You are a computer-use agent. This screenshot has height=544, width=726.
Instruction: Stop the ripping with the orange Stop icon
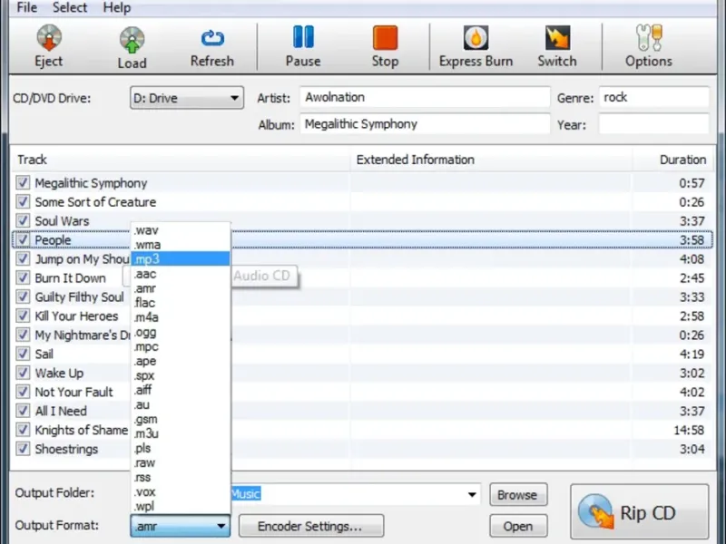point(385,37)
